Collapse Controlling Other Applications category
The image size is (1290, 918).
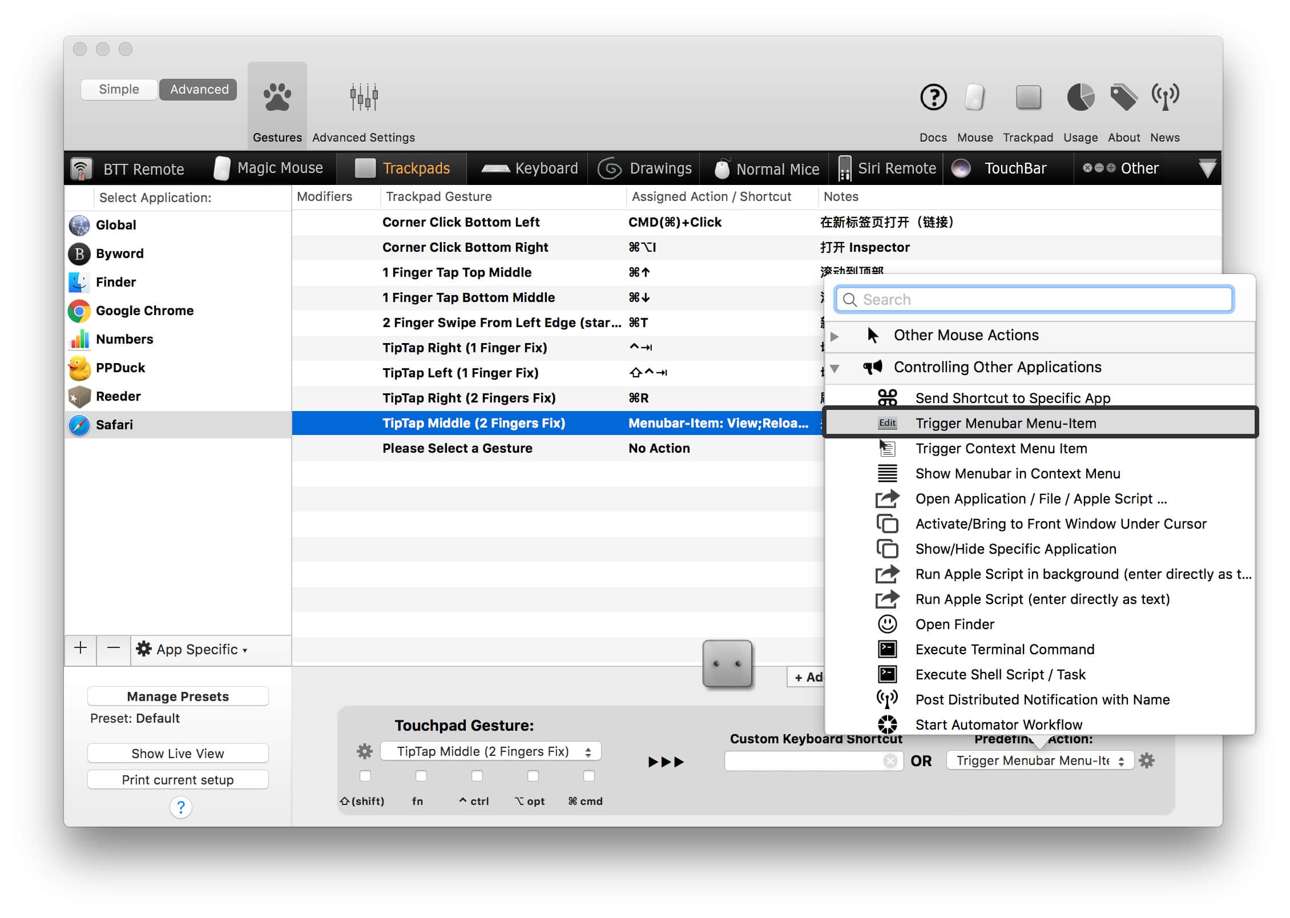click(x=835, y=368)
